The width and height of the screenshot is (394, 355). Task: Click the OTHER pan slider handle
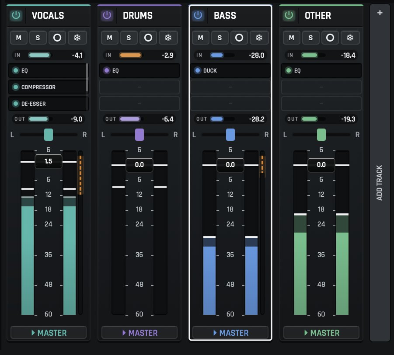(321, 135)
